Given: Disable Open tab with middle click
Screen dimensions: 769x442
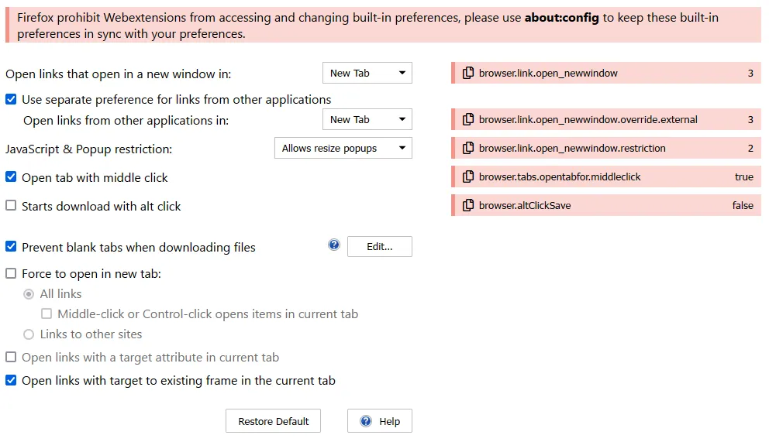Looking at the screenshot, I should 11,177.
